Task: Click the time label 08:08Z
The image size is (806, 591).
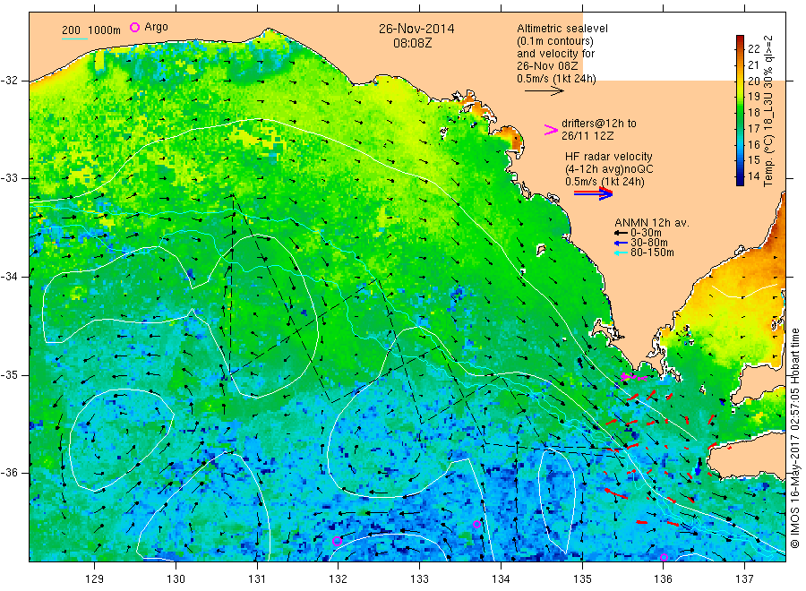Action: click(x=412, y=43)
